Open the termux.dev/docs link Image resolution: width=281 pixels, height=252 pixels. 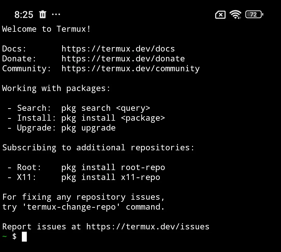[x=118, y=49]
